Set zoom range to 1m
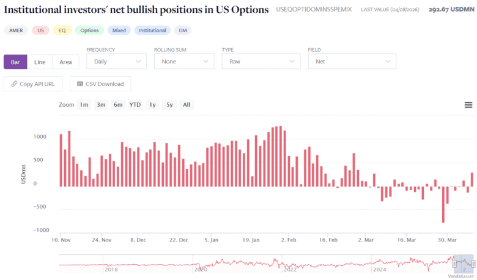477x280 pixels. pos(84,105)
